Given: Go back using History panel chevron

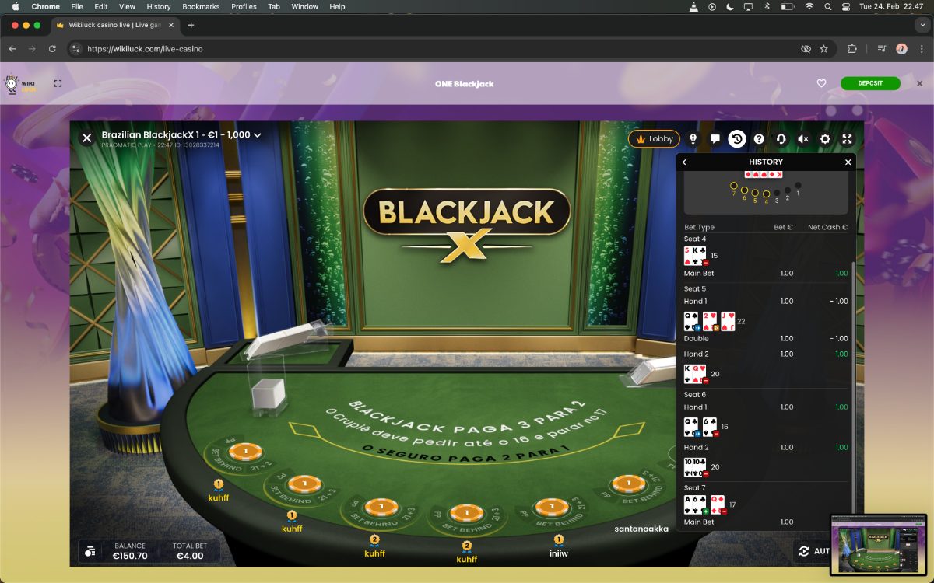Looking at the screenshot, I should (684, 162).
